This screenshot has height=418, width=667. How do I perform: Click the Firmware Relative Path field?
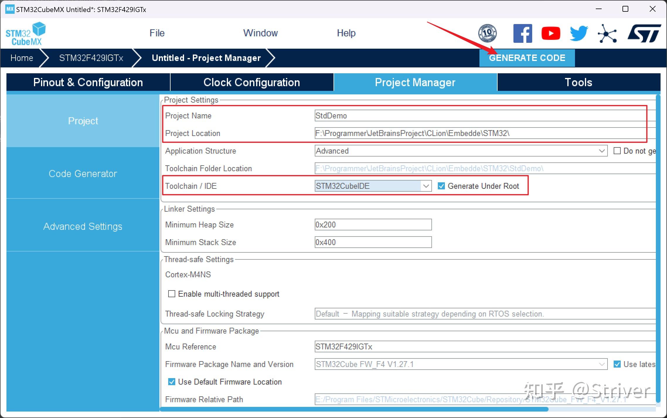[485, 399]
